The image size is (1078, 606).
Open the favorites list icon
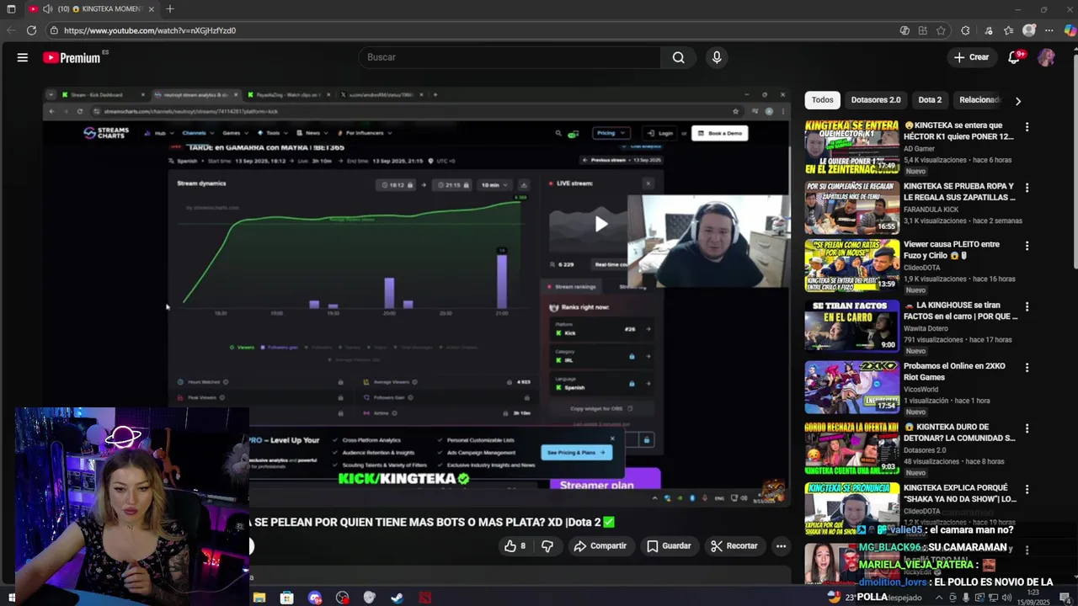1008,30
